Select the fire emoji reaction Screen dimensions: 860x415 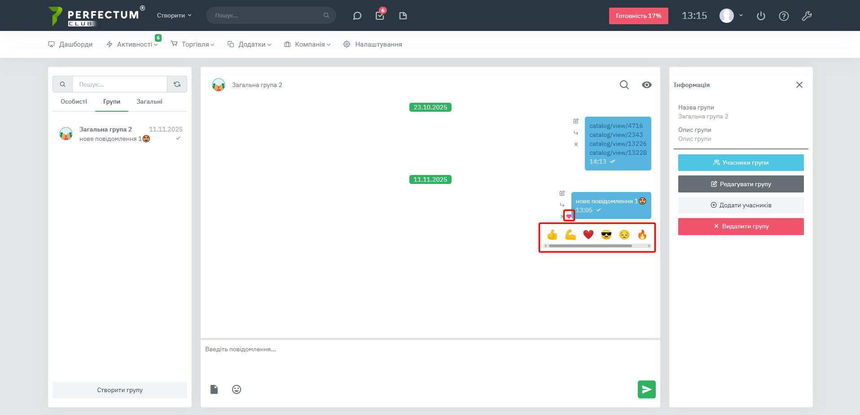coord(642,235)
